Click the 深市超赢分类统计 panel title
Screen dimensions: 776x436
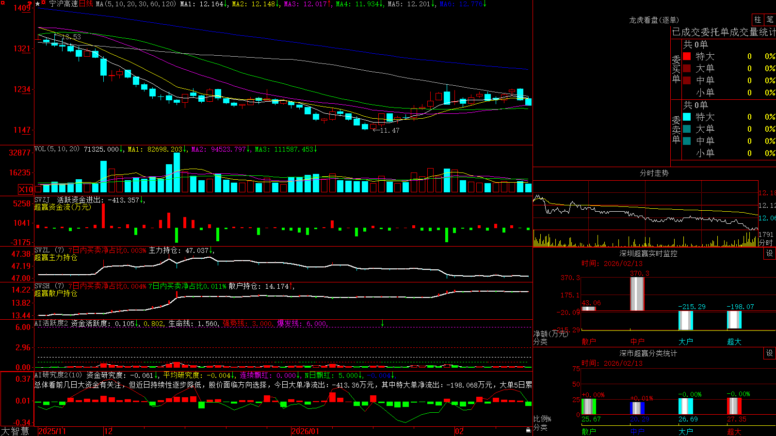(648, 353)
